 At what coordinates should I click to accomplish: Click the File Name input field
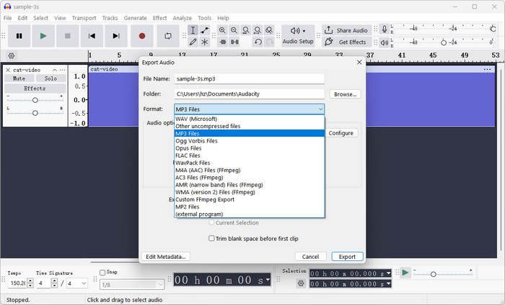pyautogui.click(x=250, y=78)
